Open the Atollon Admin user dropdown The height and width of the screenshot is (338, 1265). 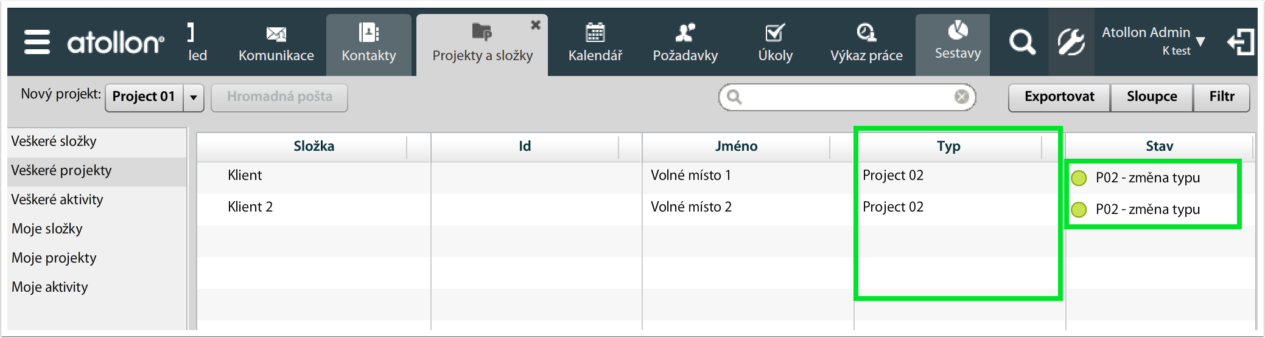(1154, 41)
